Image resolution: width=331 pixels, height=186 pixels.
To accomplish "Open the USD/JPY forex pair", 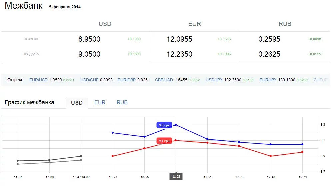I will [215, 80].
